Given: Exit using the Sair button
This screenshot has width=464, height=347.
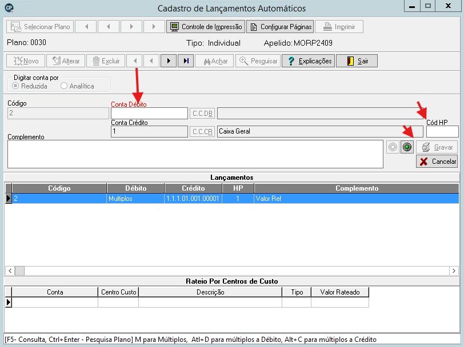Looking at the screenshot, I should (357, 61).
